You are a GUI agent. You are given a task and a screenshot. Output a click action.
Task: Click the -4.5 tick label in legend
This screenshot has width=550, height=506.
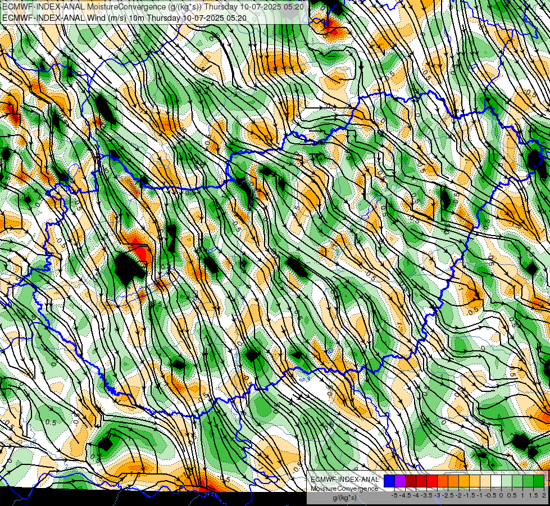point(406,495)
